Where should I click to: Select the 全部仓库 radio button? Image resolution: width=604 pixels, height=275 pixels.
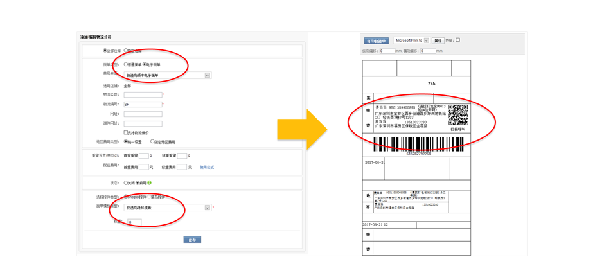(105, 51)
